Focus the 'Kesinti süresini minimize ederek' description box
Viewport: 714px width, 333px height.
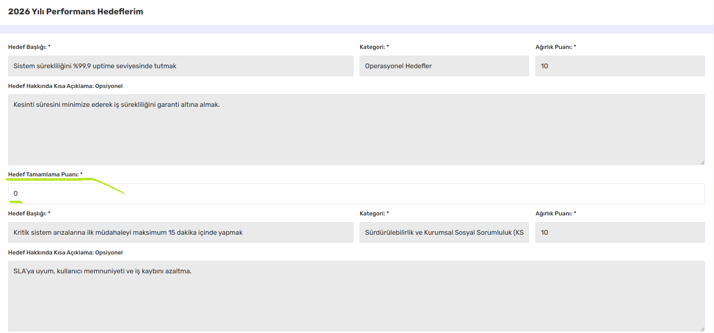tap(356, 130)
